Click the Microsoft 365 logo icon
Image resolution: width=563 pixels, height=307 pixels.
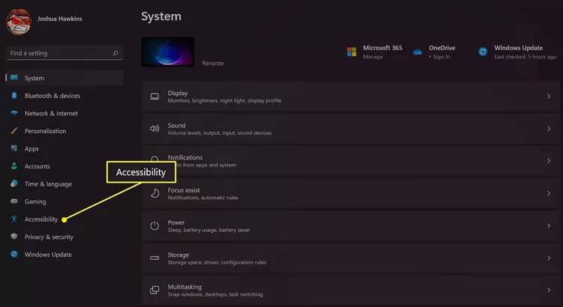click(x=351, y=52)
